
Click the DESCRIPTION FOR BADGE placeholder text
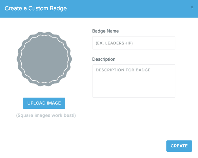coord(123,70)
